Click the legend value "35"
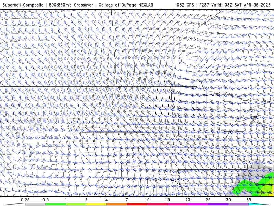274x206 pixels. [x=249, y=200]
